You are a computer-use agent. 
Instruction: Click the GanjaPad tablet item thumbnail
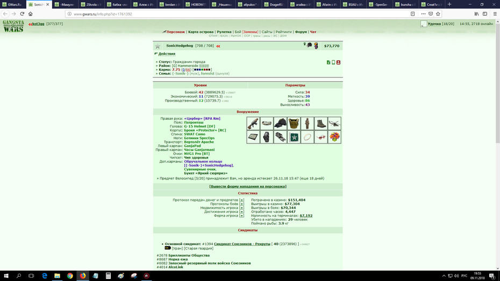coord(253,137)
